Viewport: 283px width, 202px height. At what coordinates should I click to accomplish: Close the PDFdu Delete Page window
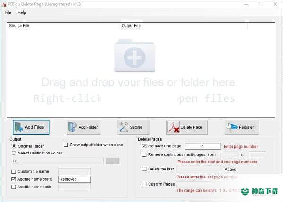(275, 4)
